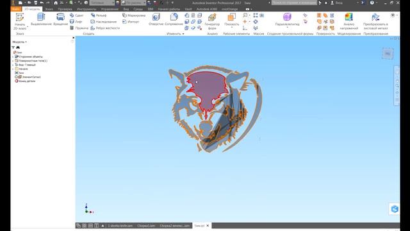This screenshot has height=231, width=410.
Task: Open the Модель browser dropdown
Action: (20, 42)
